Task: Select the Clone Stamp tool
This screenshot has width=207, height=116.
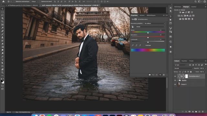Action: (x=2, y=37)
